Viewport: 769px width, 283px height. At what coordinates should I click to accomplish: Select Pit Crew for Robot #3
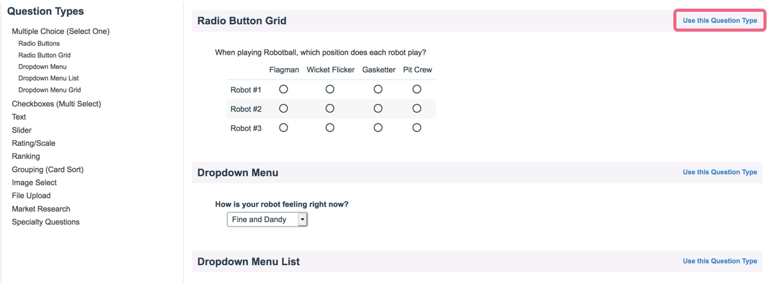[x=417, y=128]
